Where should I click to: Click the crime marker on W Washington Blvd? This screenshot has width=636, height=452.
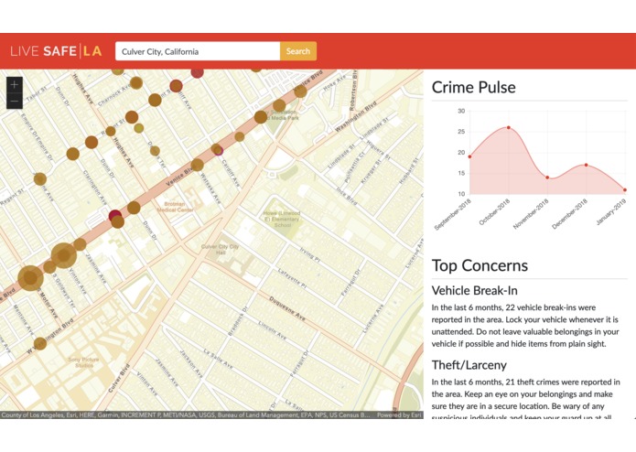pyautogui.click(x=39, y=344)
